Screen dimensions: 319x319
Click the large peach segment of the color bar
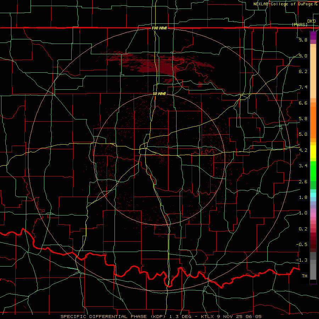coord(313,73)
